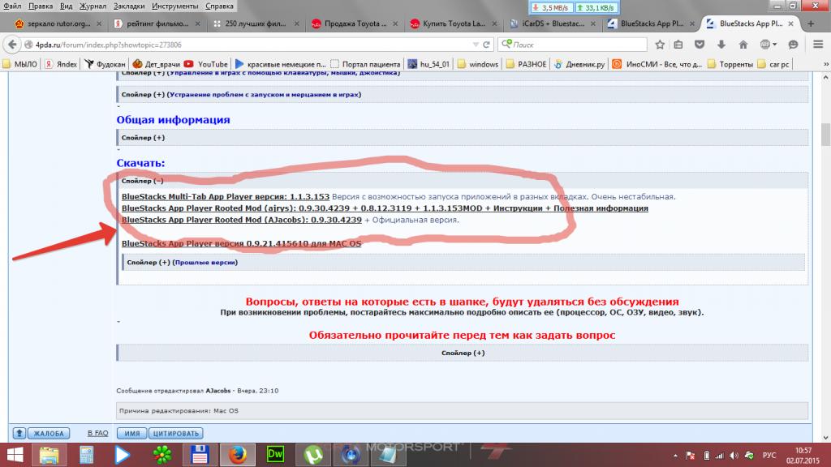Open the Pocket shield icon

[700, 45]
